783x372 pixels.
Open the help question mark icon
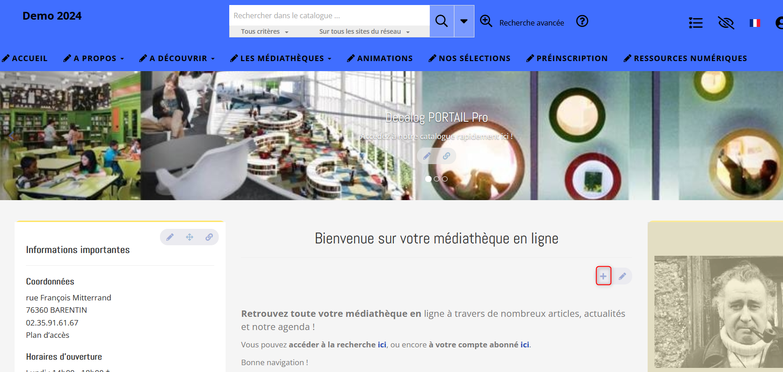coord(582,21)
